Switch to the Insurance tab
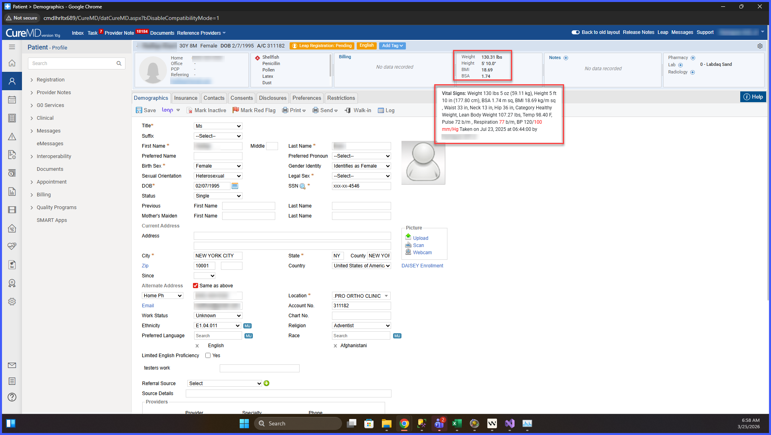771x435 pixels. (186, 98)
